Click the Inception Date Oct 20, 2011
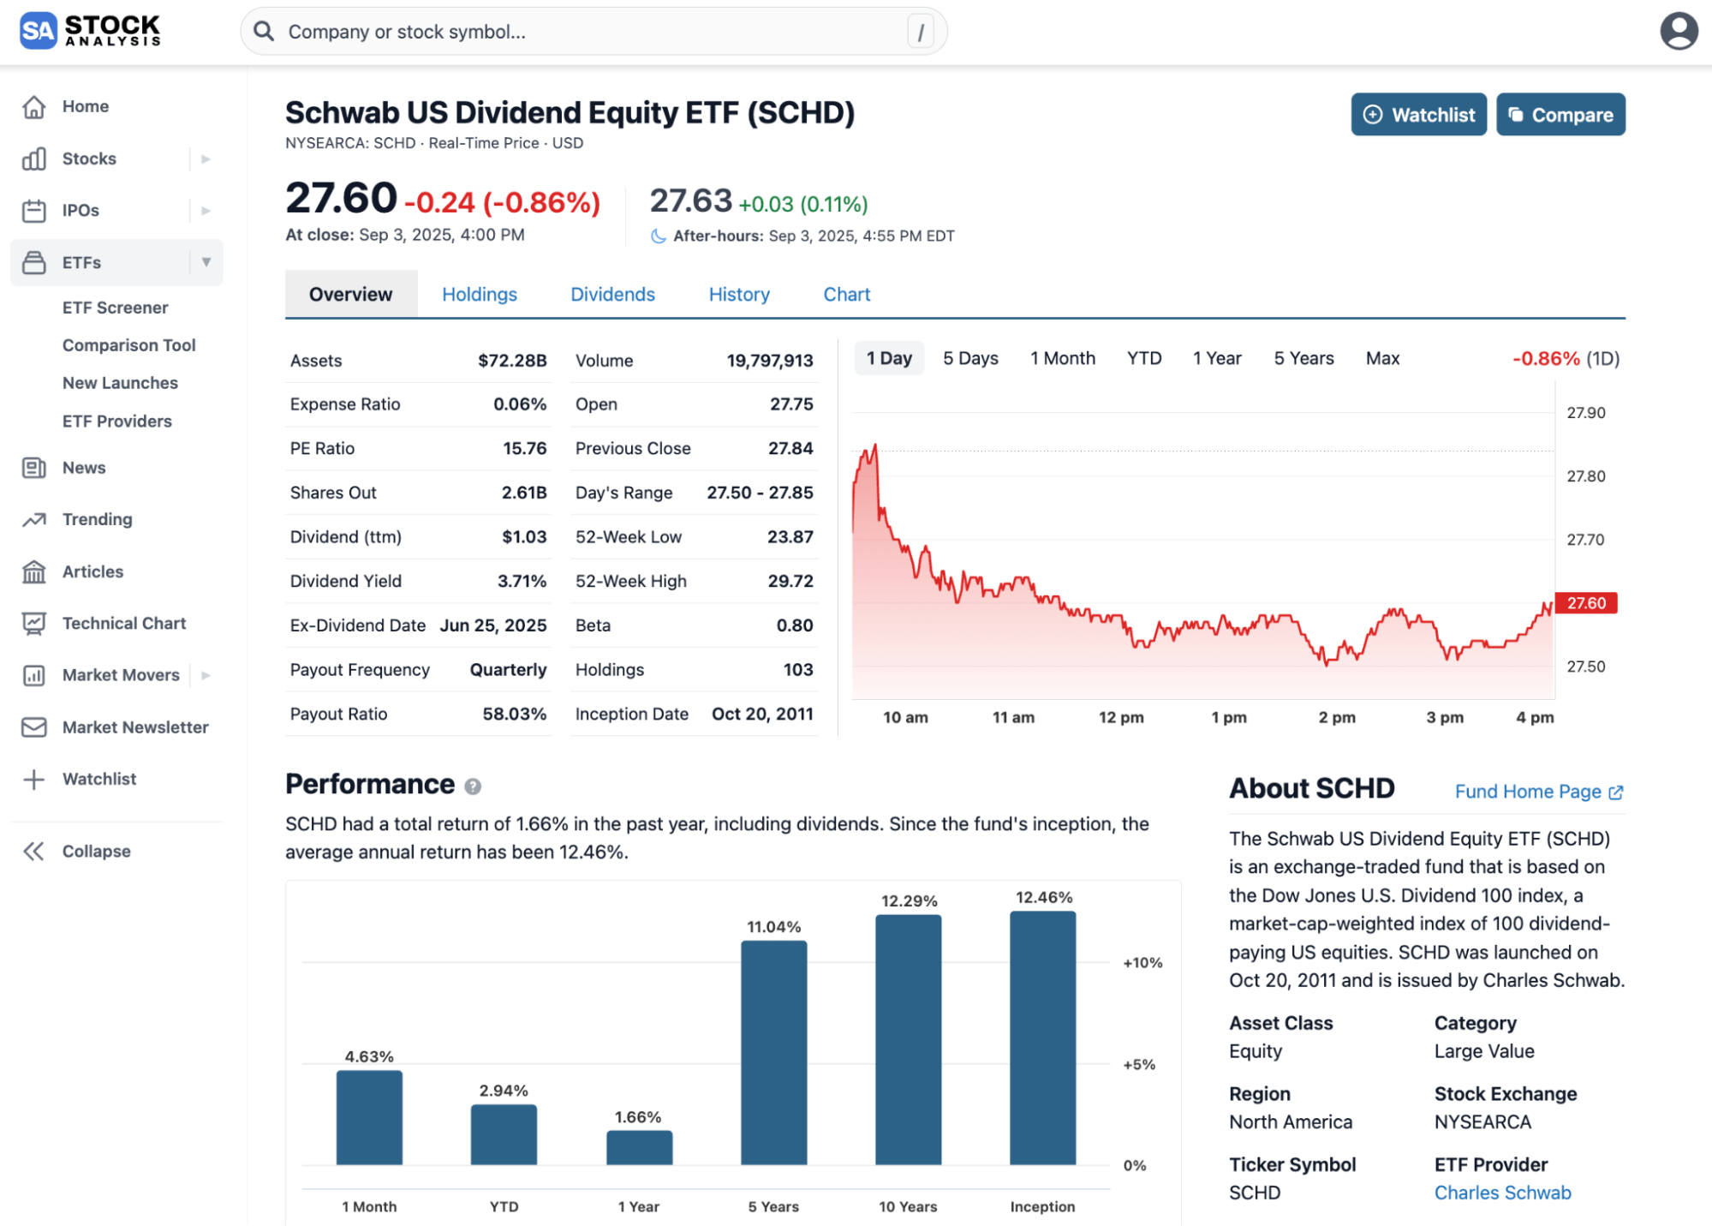The width and height of the screenshot is (1712, 1226). (x=762, y=714)
